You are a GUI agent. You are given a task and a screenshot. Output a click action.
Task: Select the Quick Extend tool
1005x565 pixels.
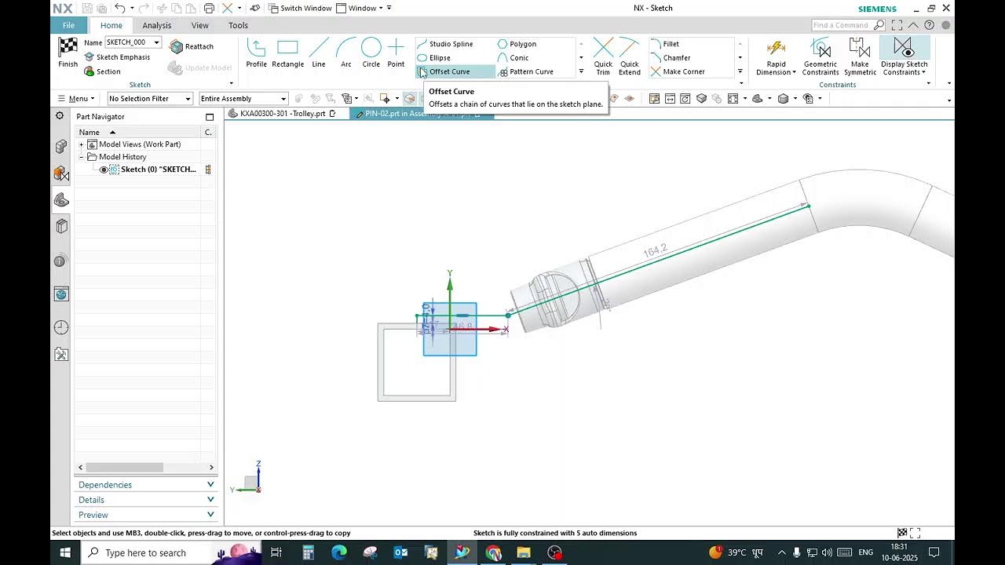629,55
